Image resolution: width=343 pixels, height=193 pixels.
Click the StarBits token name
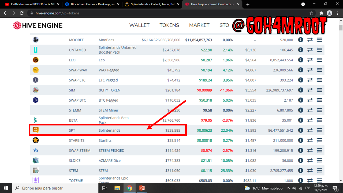[105, 140]
